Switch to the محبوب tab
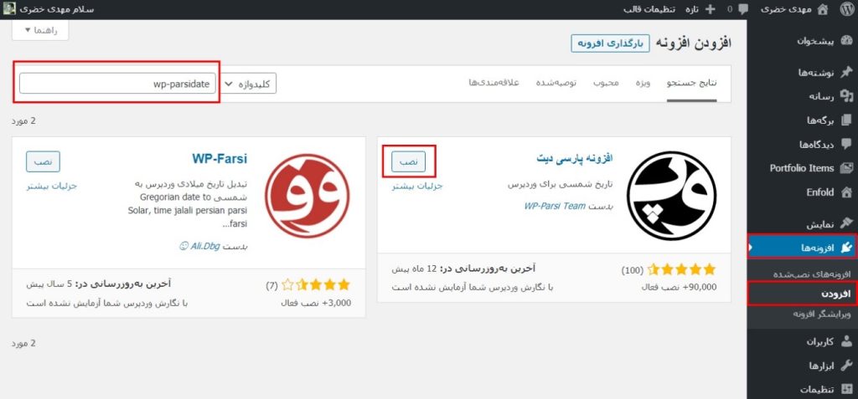Screen dimensions: 858x399 point(607,83)
